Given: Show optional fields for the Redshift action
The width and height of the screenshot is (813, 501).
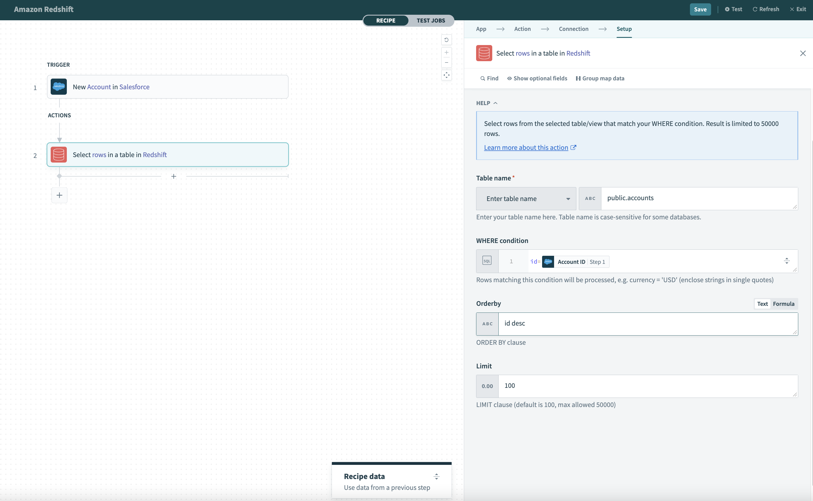Looking at the screenshot, I should coord(537,78).
